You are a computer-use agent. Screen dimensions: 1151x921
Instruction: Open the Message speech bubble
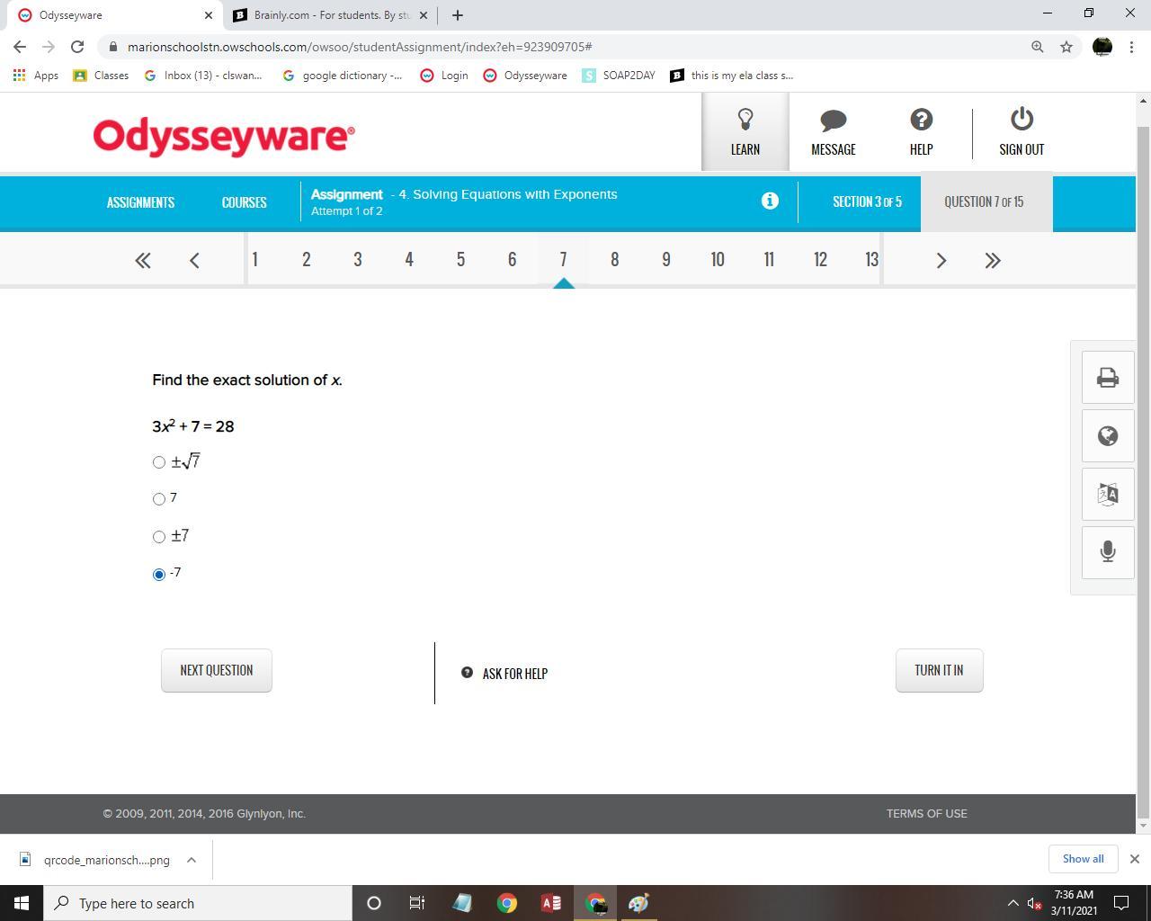click(834, 131)
